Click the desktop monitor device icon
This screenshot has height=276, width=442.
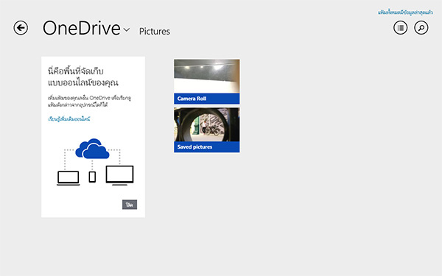point(119,175)
